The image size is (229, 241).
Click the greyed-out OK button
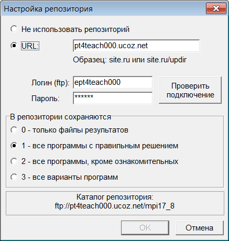click(145, 228)
